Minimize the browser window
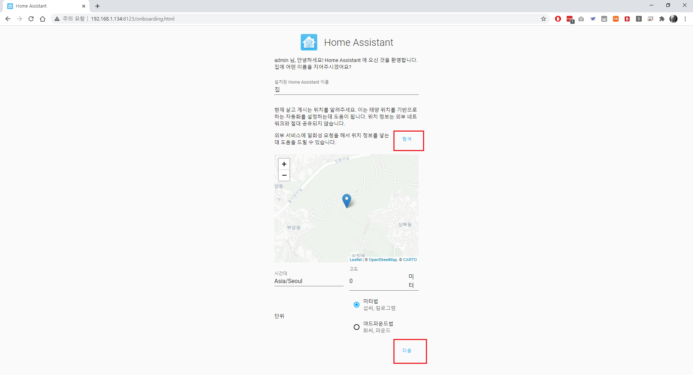693x375 pixels. 651,5
